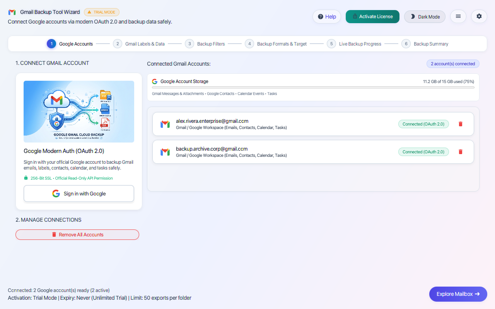Image resolution: width=495 pixels, height=309 pixels.
Task: Delete the backup.archive.corp account with trash icon
Action: coord(460,152)
